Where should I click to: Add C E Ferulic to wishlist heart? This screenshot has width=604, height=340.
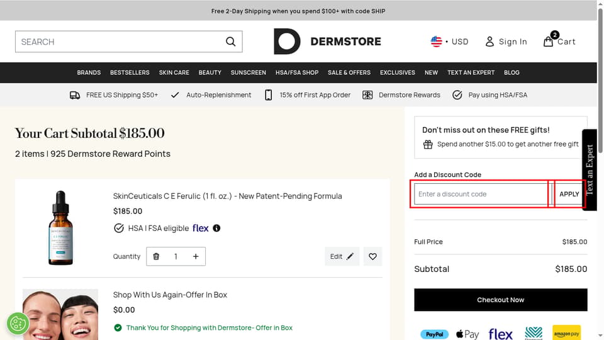tap(372, 256)
